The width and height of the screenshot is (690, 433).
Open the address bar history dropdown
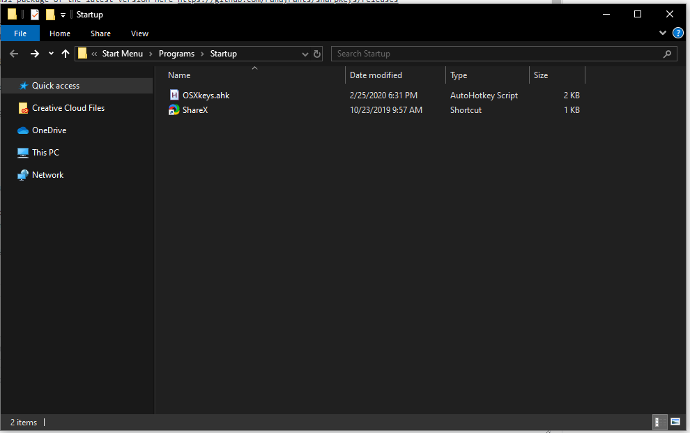[305, 54]
